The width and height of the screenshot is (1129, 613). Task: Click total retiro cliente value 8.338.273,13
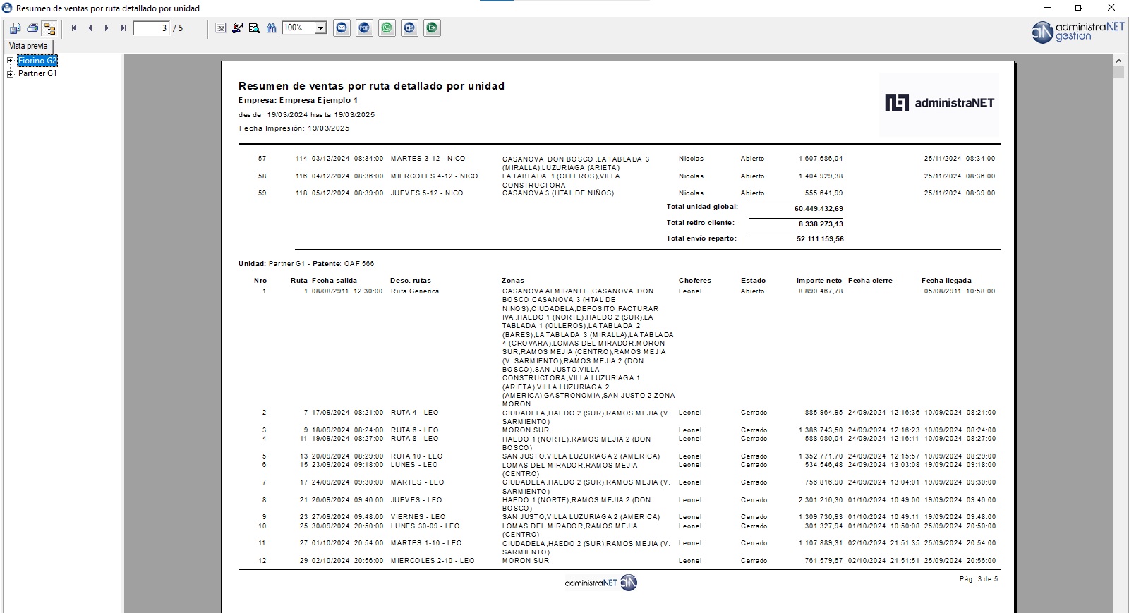(821, 224)
